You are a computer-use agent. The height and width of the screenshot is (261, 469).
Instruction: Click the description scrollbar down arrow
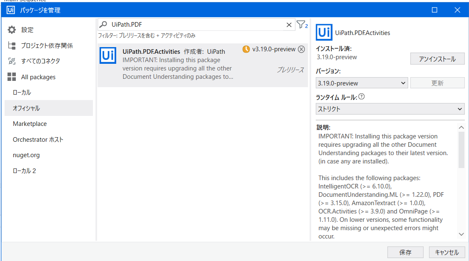coord(461,234)
